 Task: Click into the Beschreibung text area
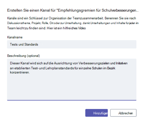pyautogui.click(x=72, y=80)
